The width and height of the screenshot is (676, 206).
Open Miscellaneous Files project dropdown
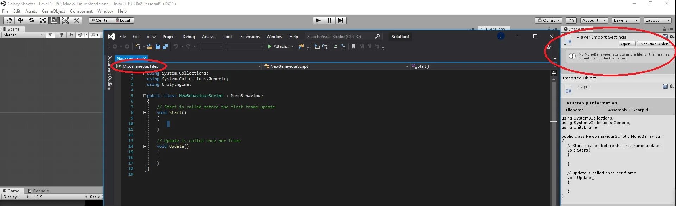189,66
